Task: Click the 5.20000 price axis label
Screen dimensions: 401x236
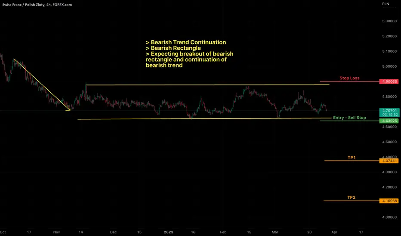Action: click(389, 36)
